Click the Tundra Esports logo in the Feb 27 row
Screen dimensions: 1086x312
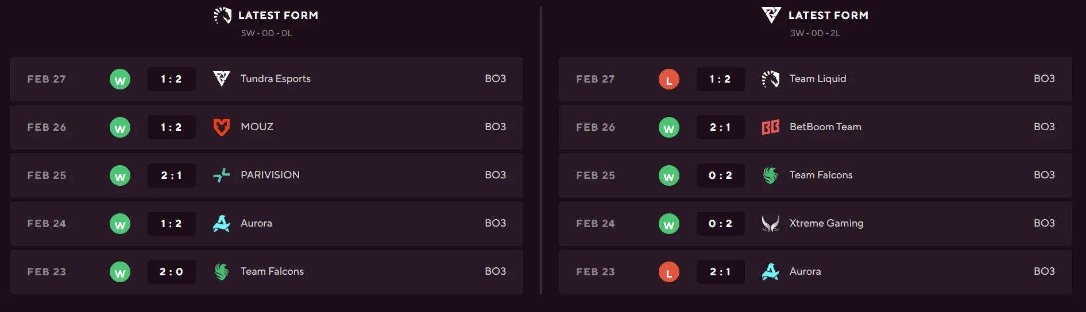[222, 79]
